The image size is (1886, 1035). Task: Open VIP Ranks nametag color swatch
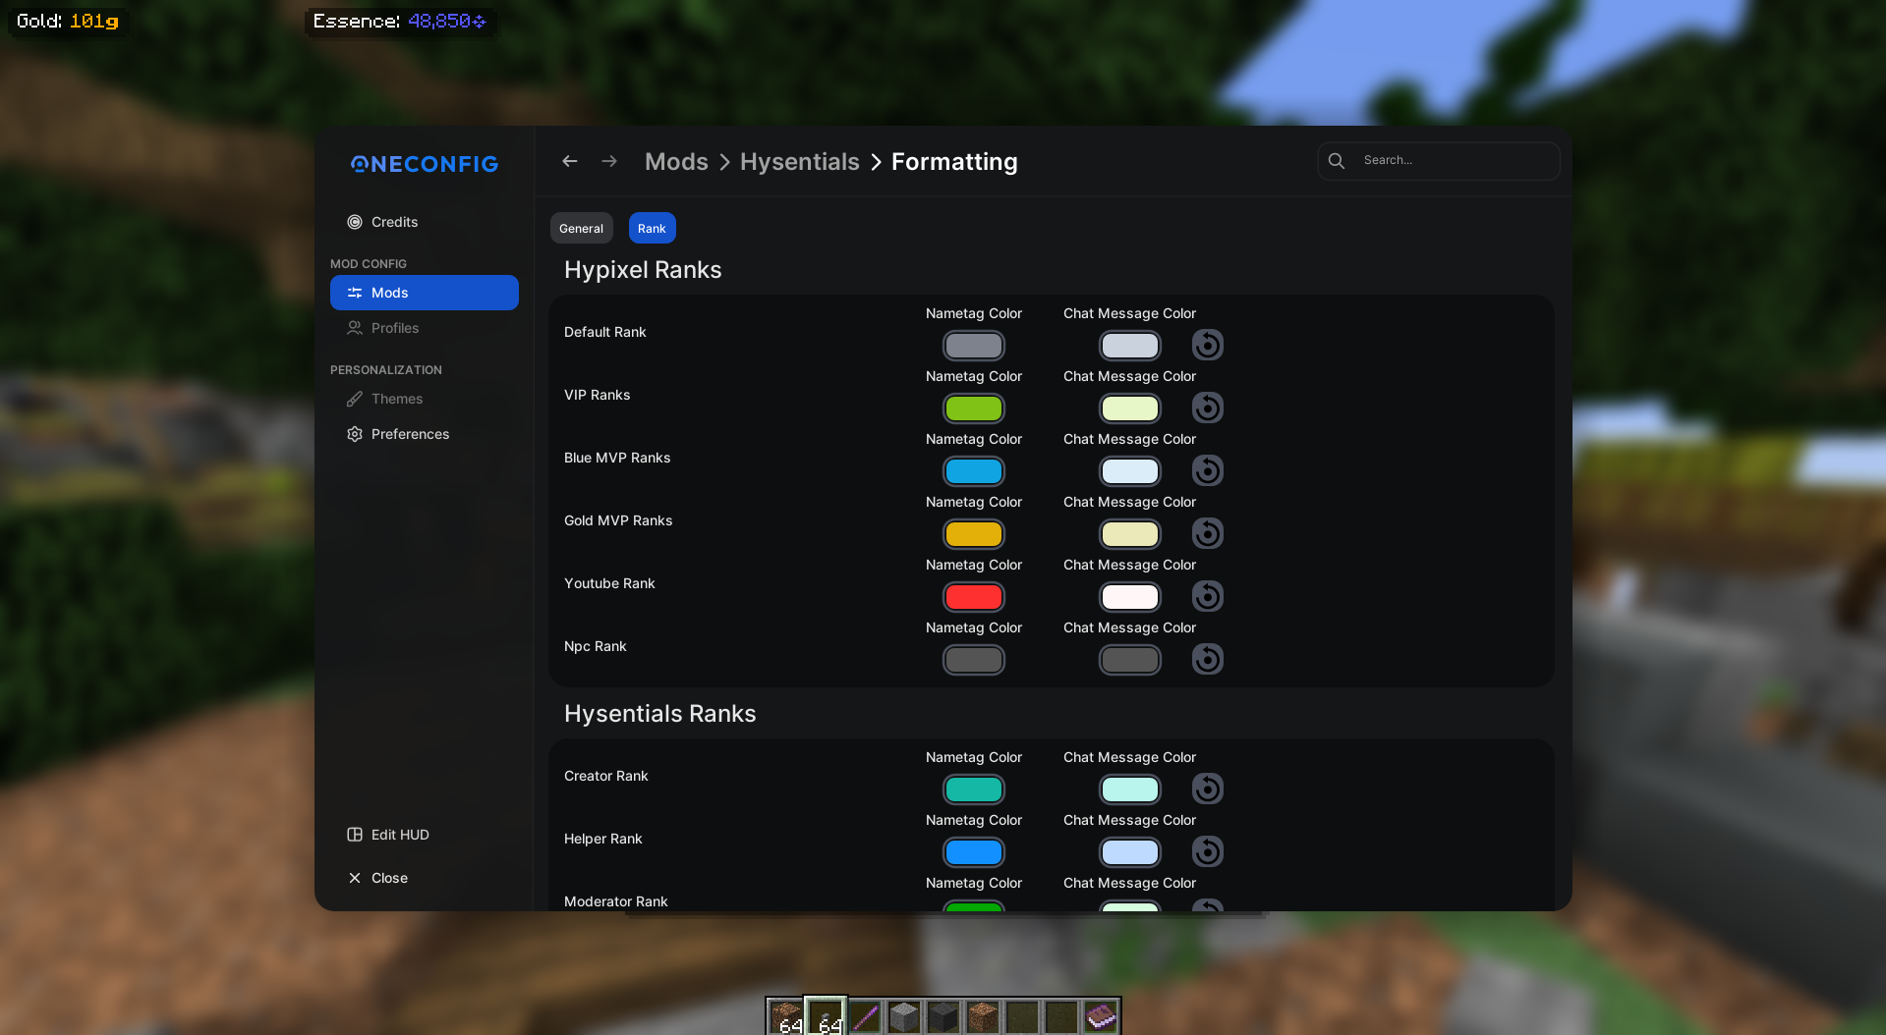(973, 409)
